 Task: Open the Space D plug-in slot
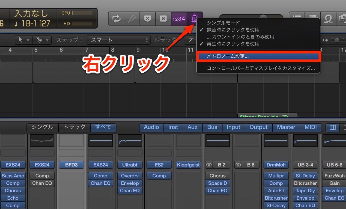[217, 183]
